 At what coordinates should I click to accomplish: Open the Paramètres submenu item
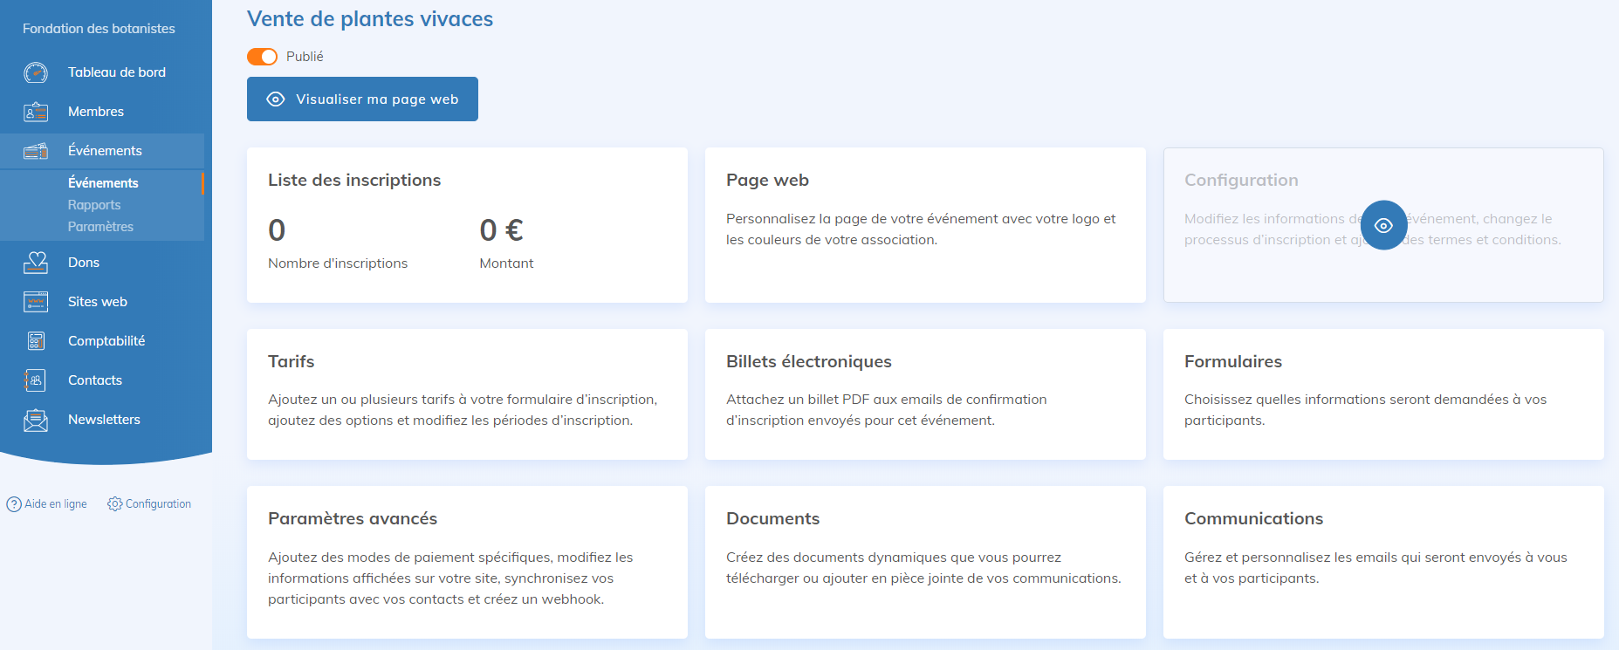coord(100,227)
